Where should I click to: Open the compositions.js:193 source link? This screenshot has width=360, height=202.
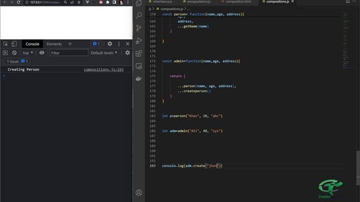103,70
